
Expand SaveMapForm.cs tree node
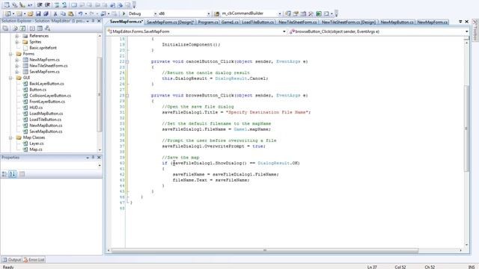17,72
